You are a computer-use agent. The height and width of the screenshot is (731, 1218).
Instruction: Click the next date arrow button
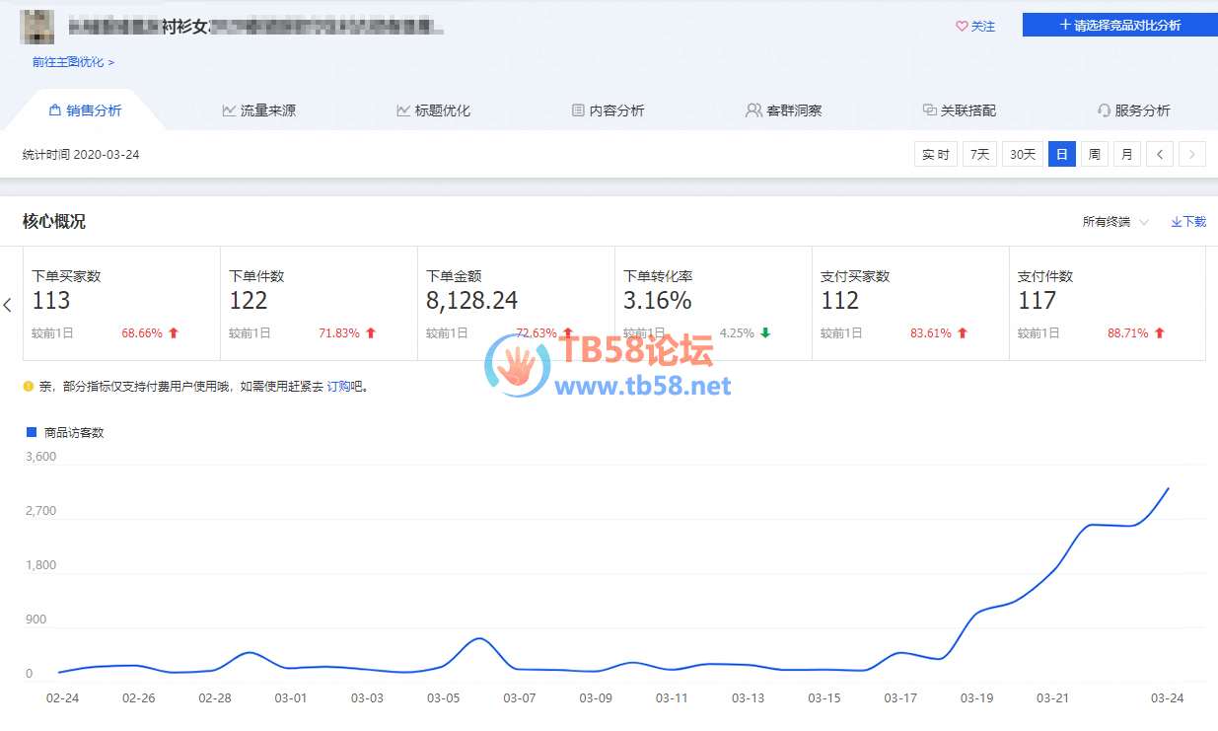click(1192, 154)
